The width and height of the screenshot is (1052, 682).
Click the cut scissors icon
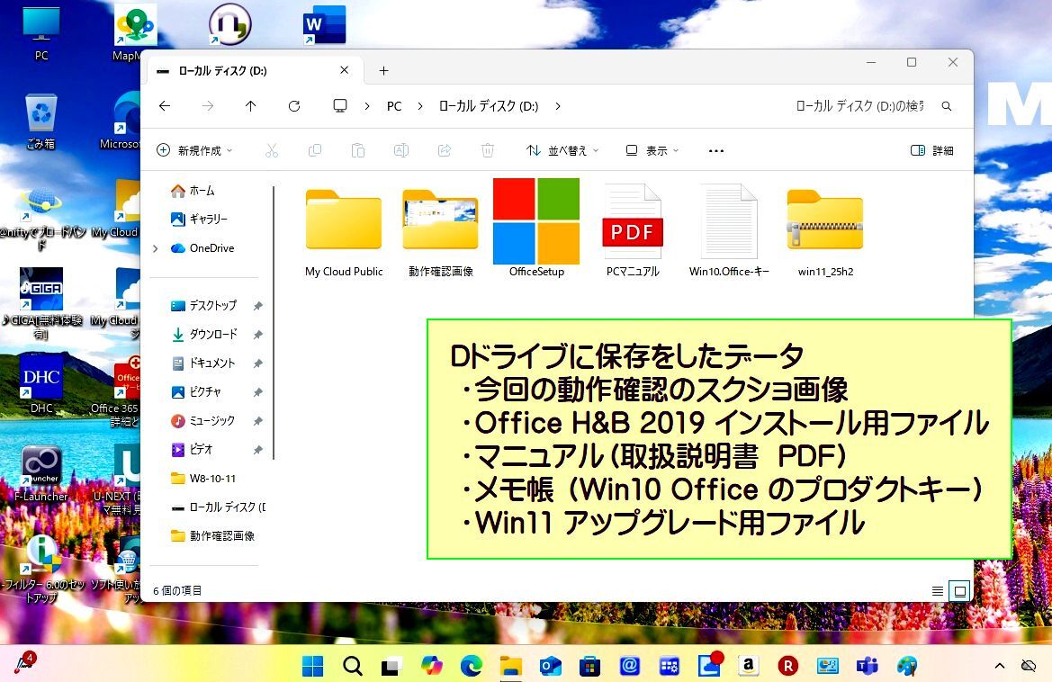[272, 150]
